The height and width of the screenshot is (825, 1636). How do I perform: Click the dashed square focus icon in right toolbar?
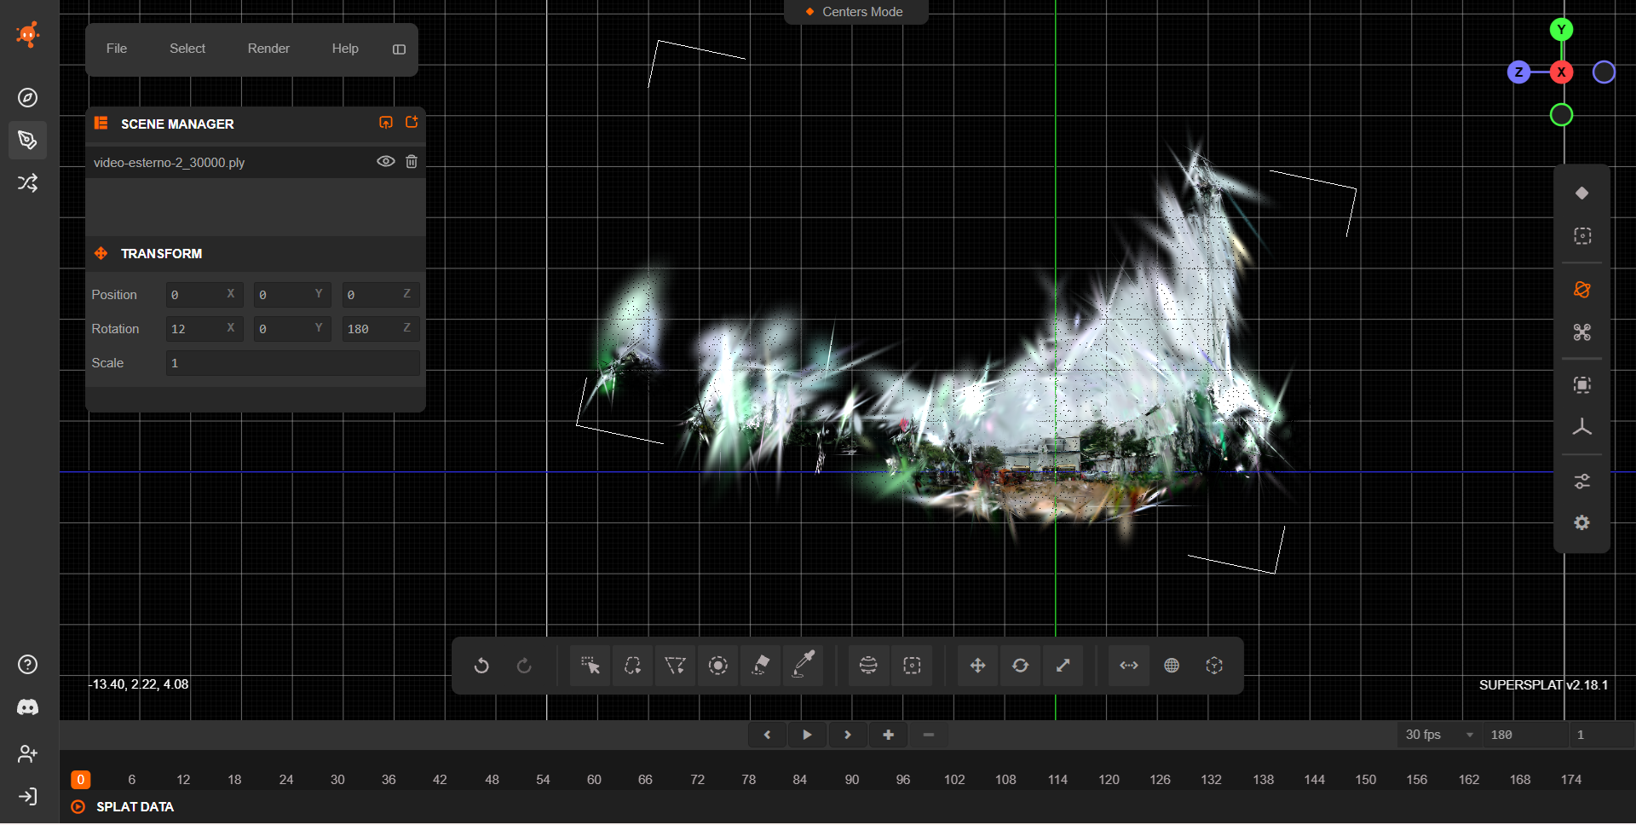[x=1582, y=236]
